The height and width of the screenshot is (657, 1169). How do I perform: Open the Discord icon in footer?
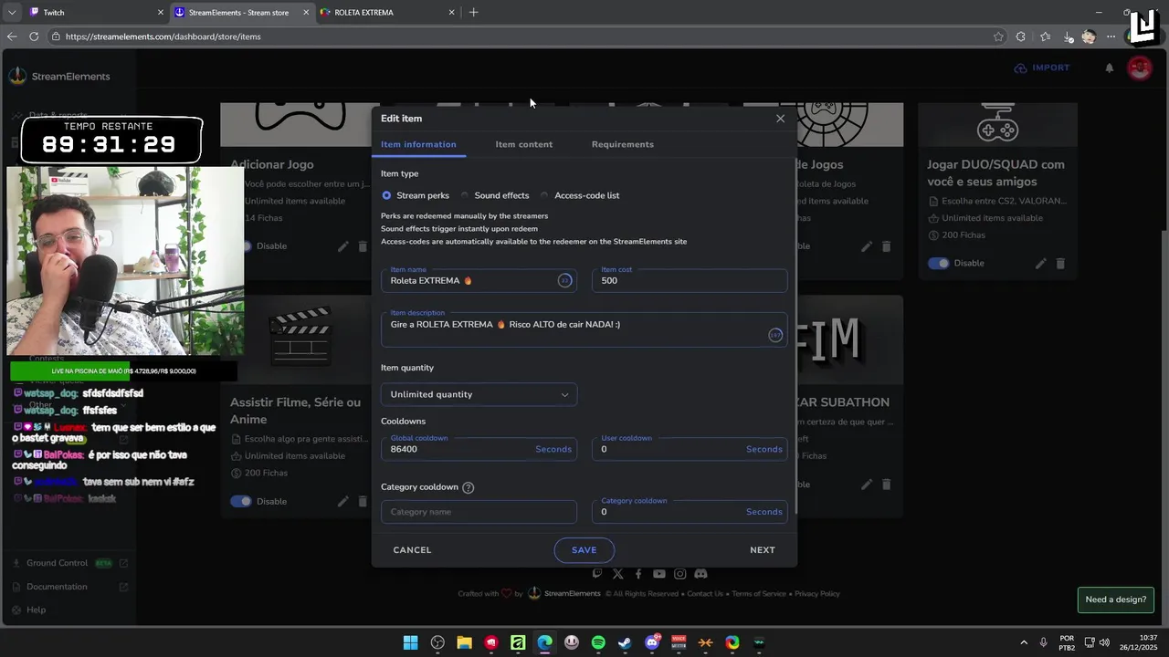pos(700,574)
